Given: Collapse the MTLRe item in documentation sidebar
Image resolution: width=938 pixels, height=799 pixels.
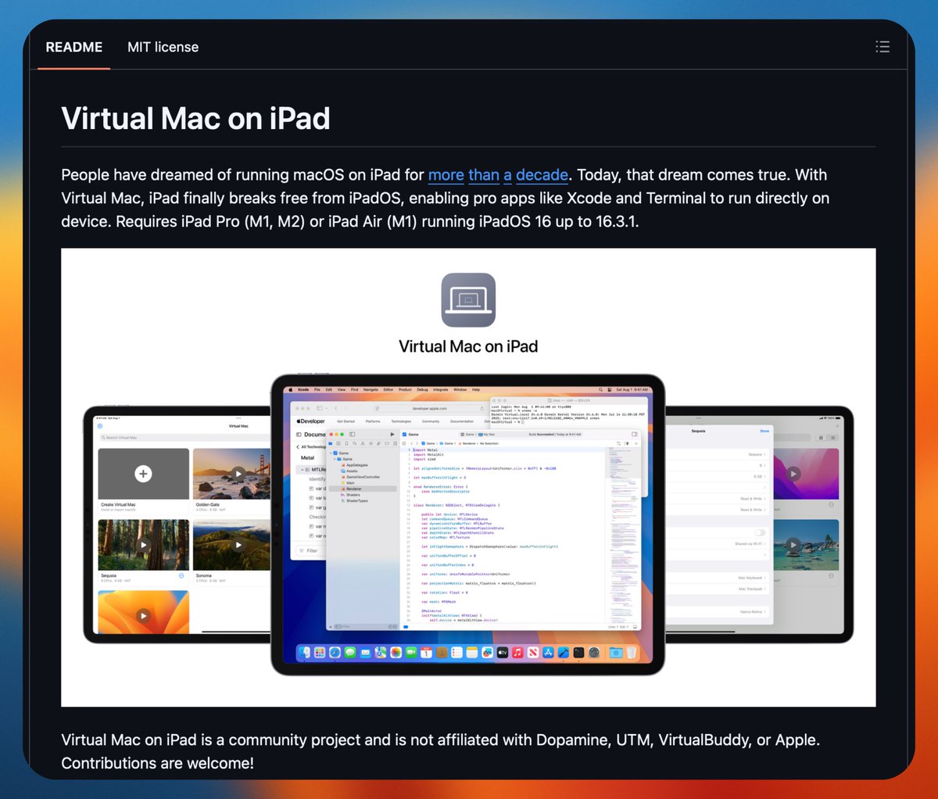Looking at the screenshot, I should click(303, 470).
